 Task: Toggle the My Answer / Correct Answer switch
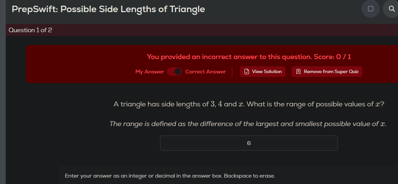click(174, 72)
